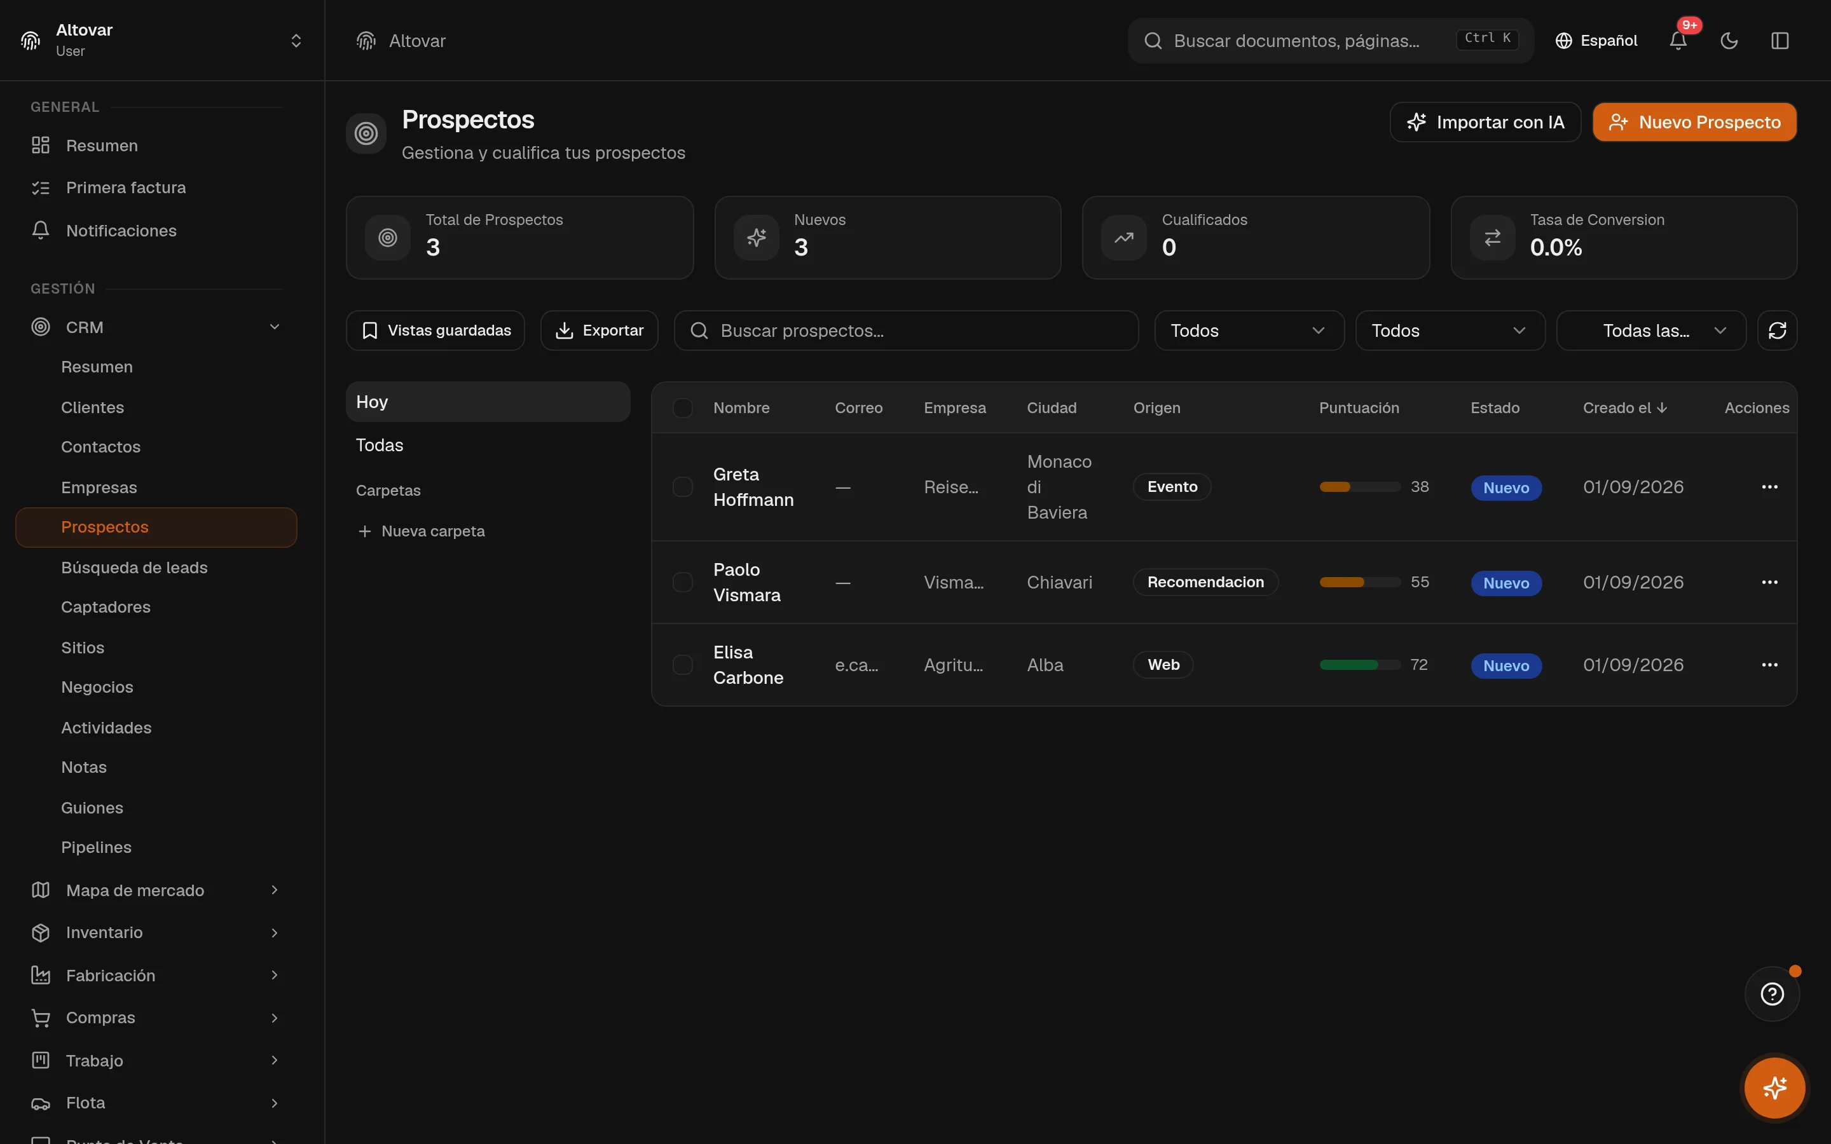Click the refresh list icon button
The height and width of the screenshot is (1144, 1831).
(x=1776, y=330)
